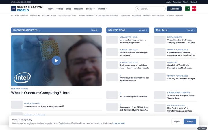Click IT Management + Service tag above Uptime article
The width and height of the screenshot is (208, 130).
pos(179,93)
